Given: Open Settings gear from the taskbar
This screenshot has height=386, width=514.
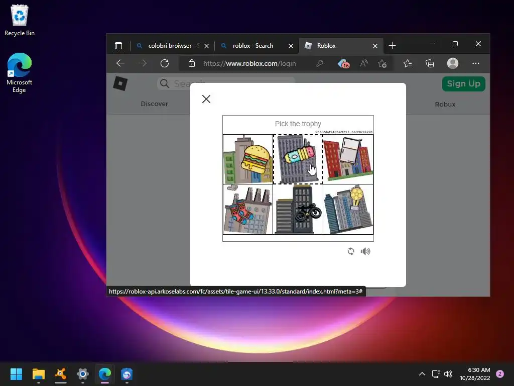Looking at the screenshot, I should tap(83, 374).
